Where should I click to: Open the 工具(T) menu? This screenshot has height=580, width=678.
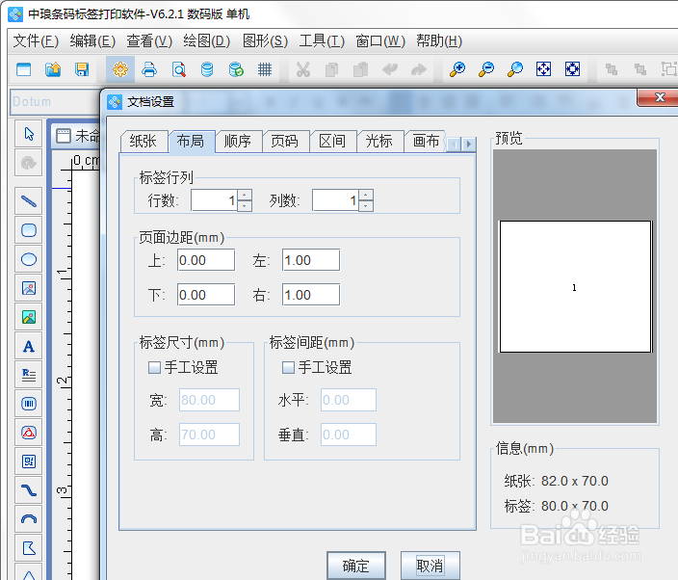(322, 41)
